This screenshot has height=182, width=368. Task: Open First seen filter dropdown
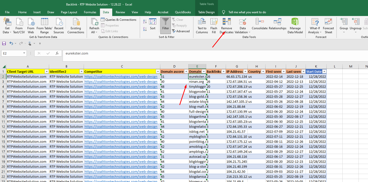click(284, 71)
